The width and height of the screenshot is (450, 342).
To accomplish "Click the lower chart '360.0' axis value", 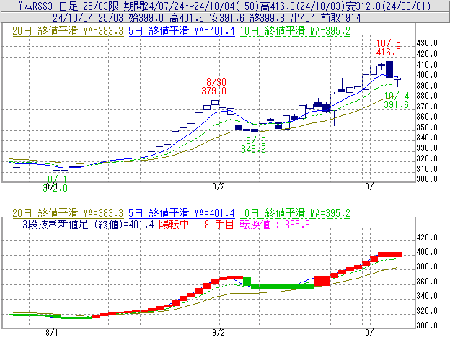I will tap(427, 282).
